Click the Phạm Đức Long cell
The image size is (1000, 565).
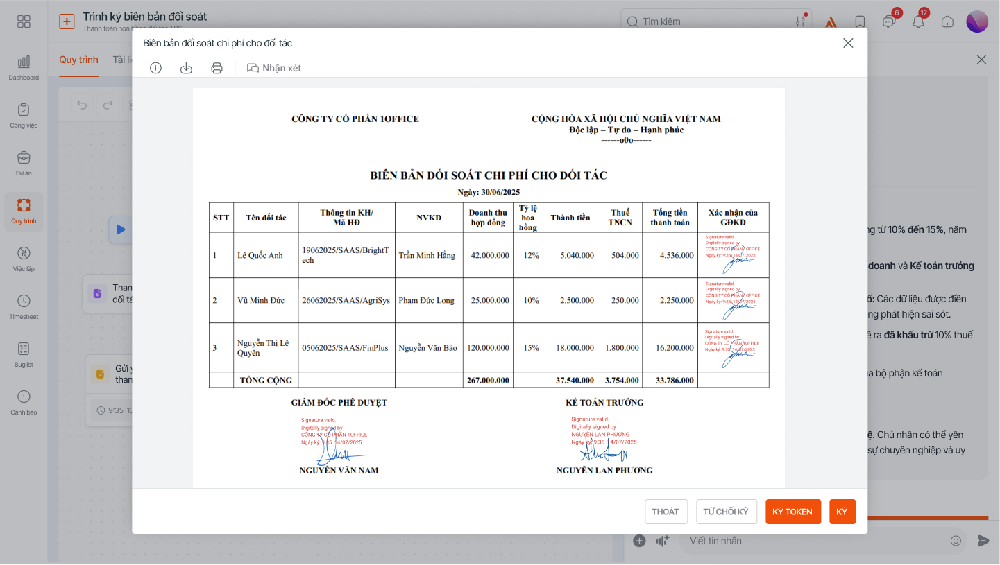(429, 300)
